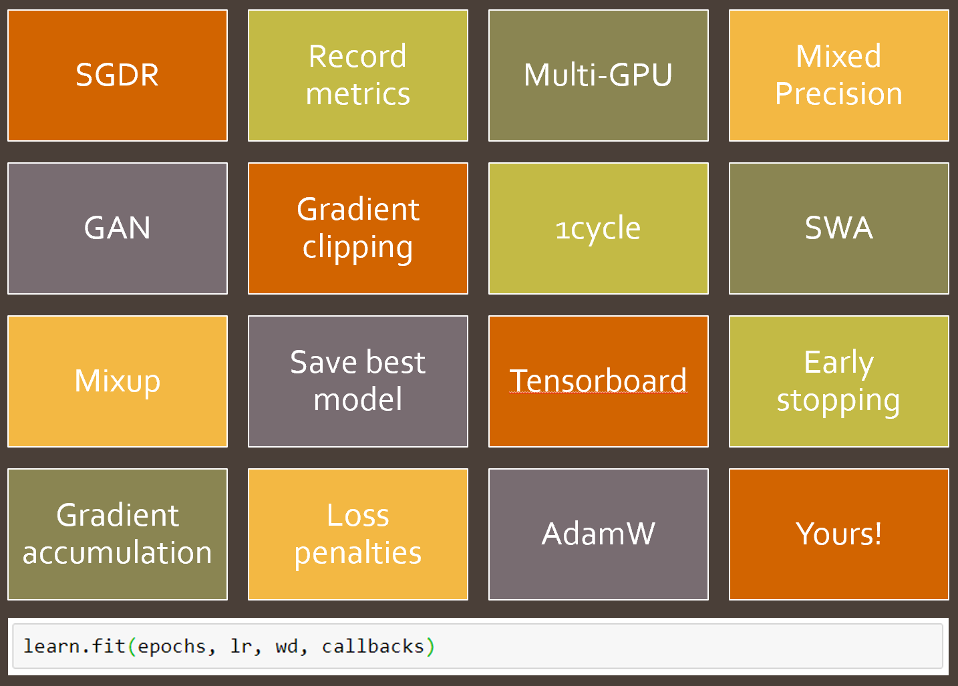Click the word callbacks in the code
This screenshot has width=958, height=686.
pos(373,647)
